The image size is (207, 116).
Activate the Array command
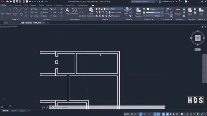[53, 16]
